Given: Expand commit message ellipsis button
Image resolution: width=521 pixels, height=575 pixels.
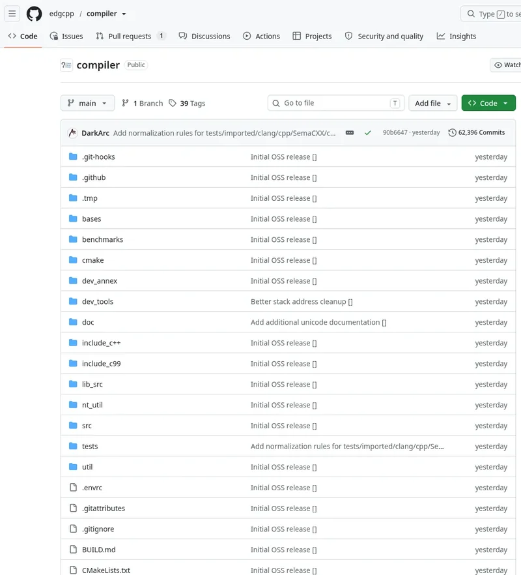Looking at the screenshot, I should pos(350,133).
